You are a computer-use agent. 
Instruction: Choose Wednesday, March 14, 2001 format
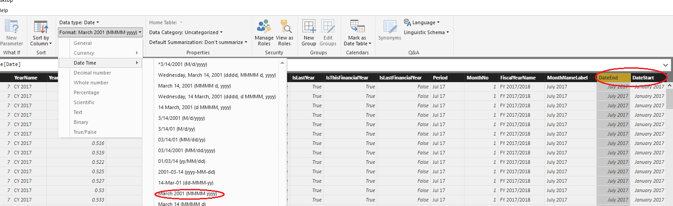coord(217,75)
